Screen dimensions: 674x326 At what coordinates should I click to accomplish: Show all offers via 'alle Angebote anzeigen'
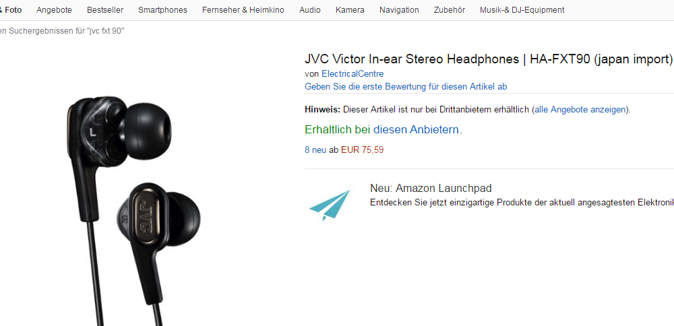[x=580, y=110]
